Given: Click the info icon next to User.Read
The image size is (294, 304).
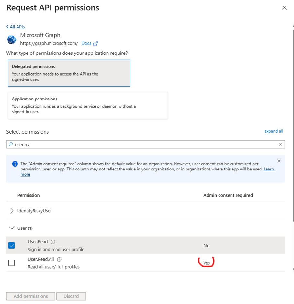Looking at the screenshot, I should tap(53, 242).
